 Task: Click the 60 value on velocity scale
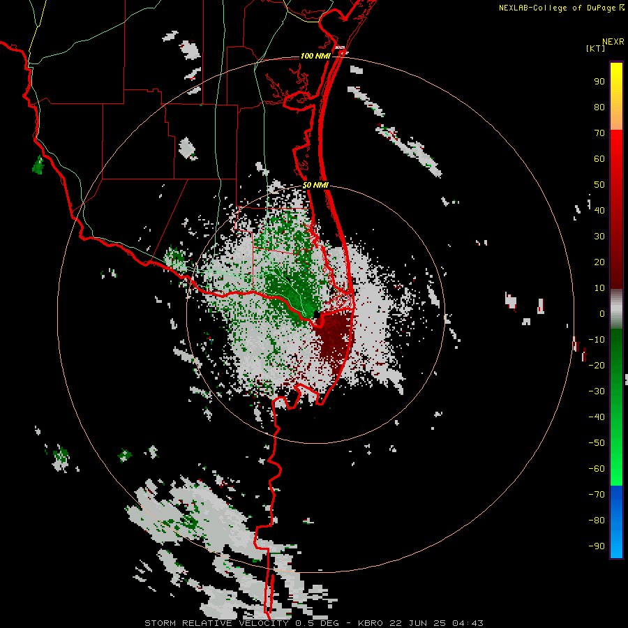pos(599,159)
